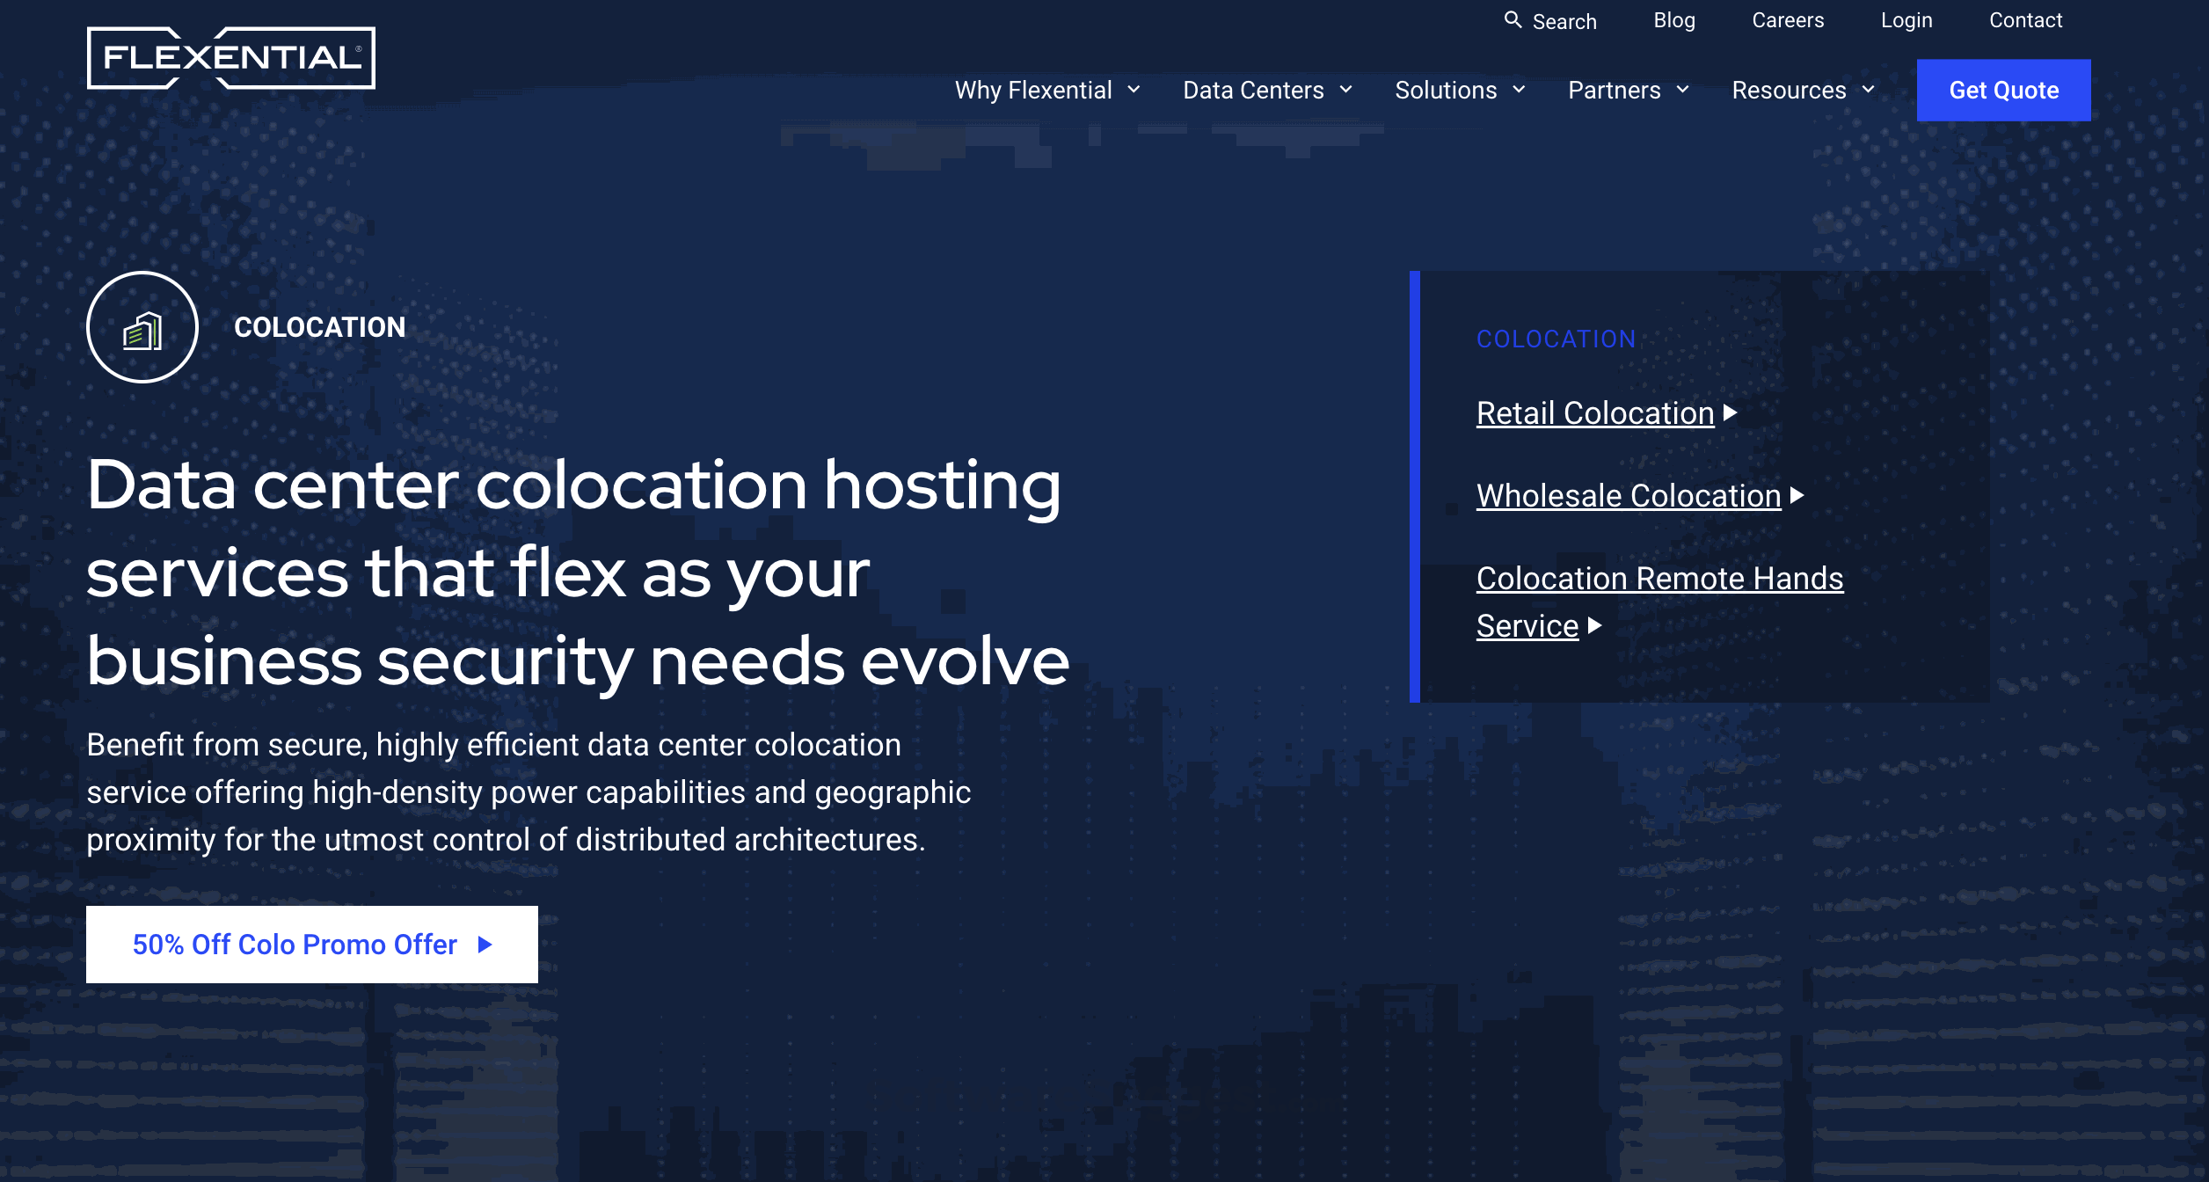
Task: Open the Contact page link
Action: 2025,20
